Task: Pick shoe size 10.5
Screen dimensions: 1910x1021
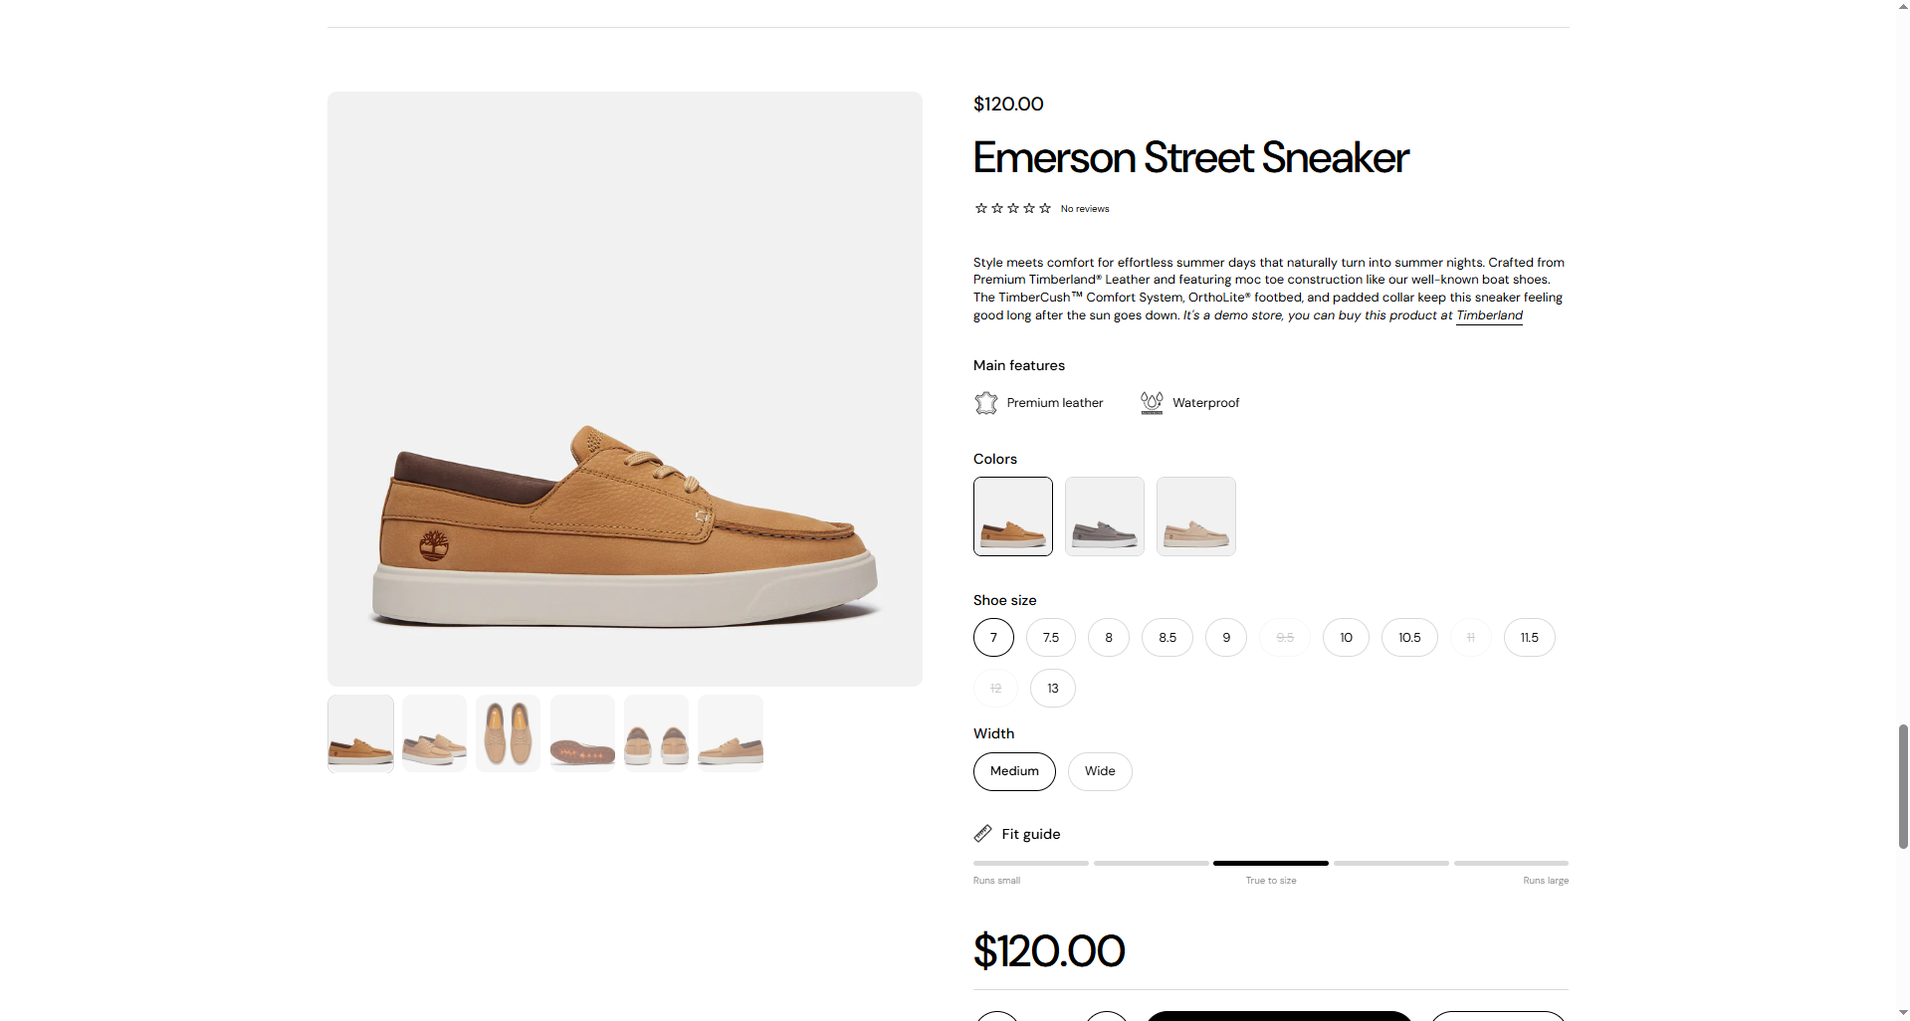Action: coord(1408,638)
